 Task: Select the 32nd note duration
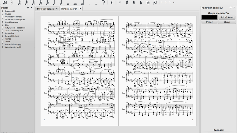[x=33, y=2]
